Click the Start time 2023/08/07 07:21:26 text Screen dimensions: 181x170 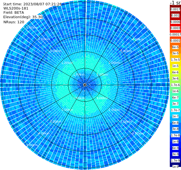click(x=32, y=4)
